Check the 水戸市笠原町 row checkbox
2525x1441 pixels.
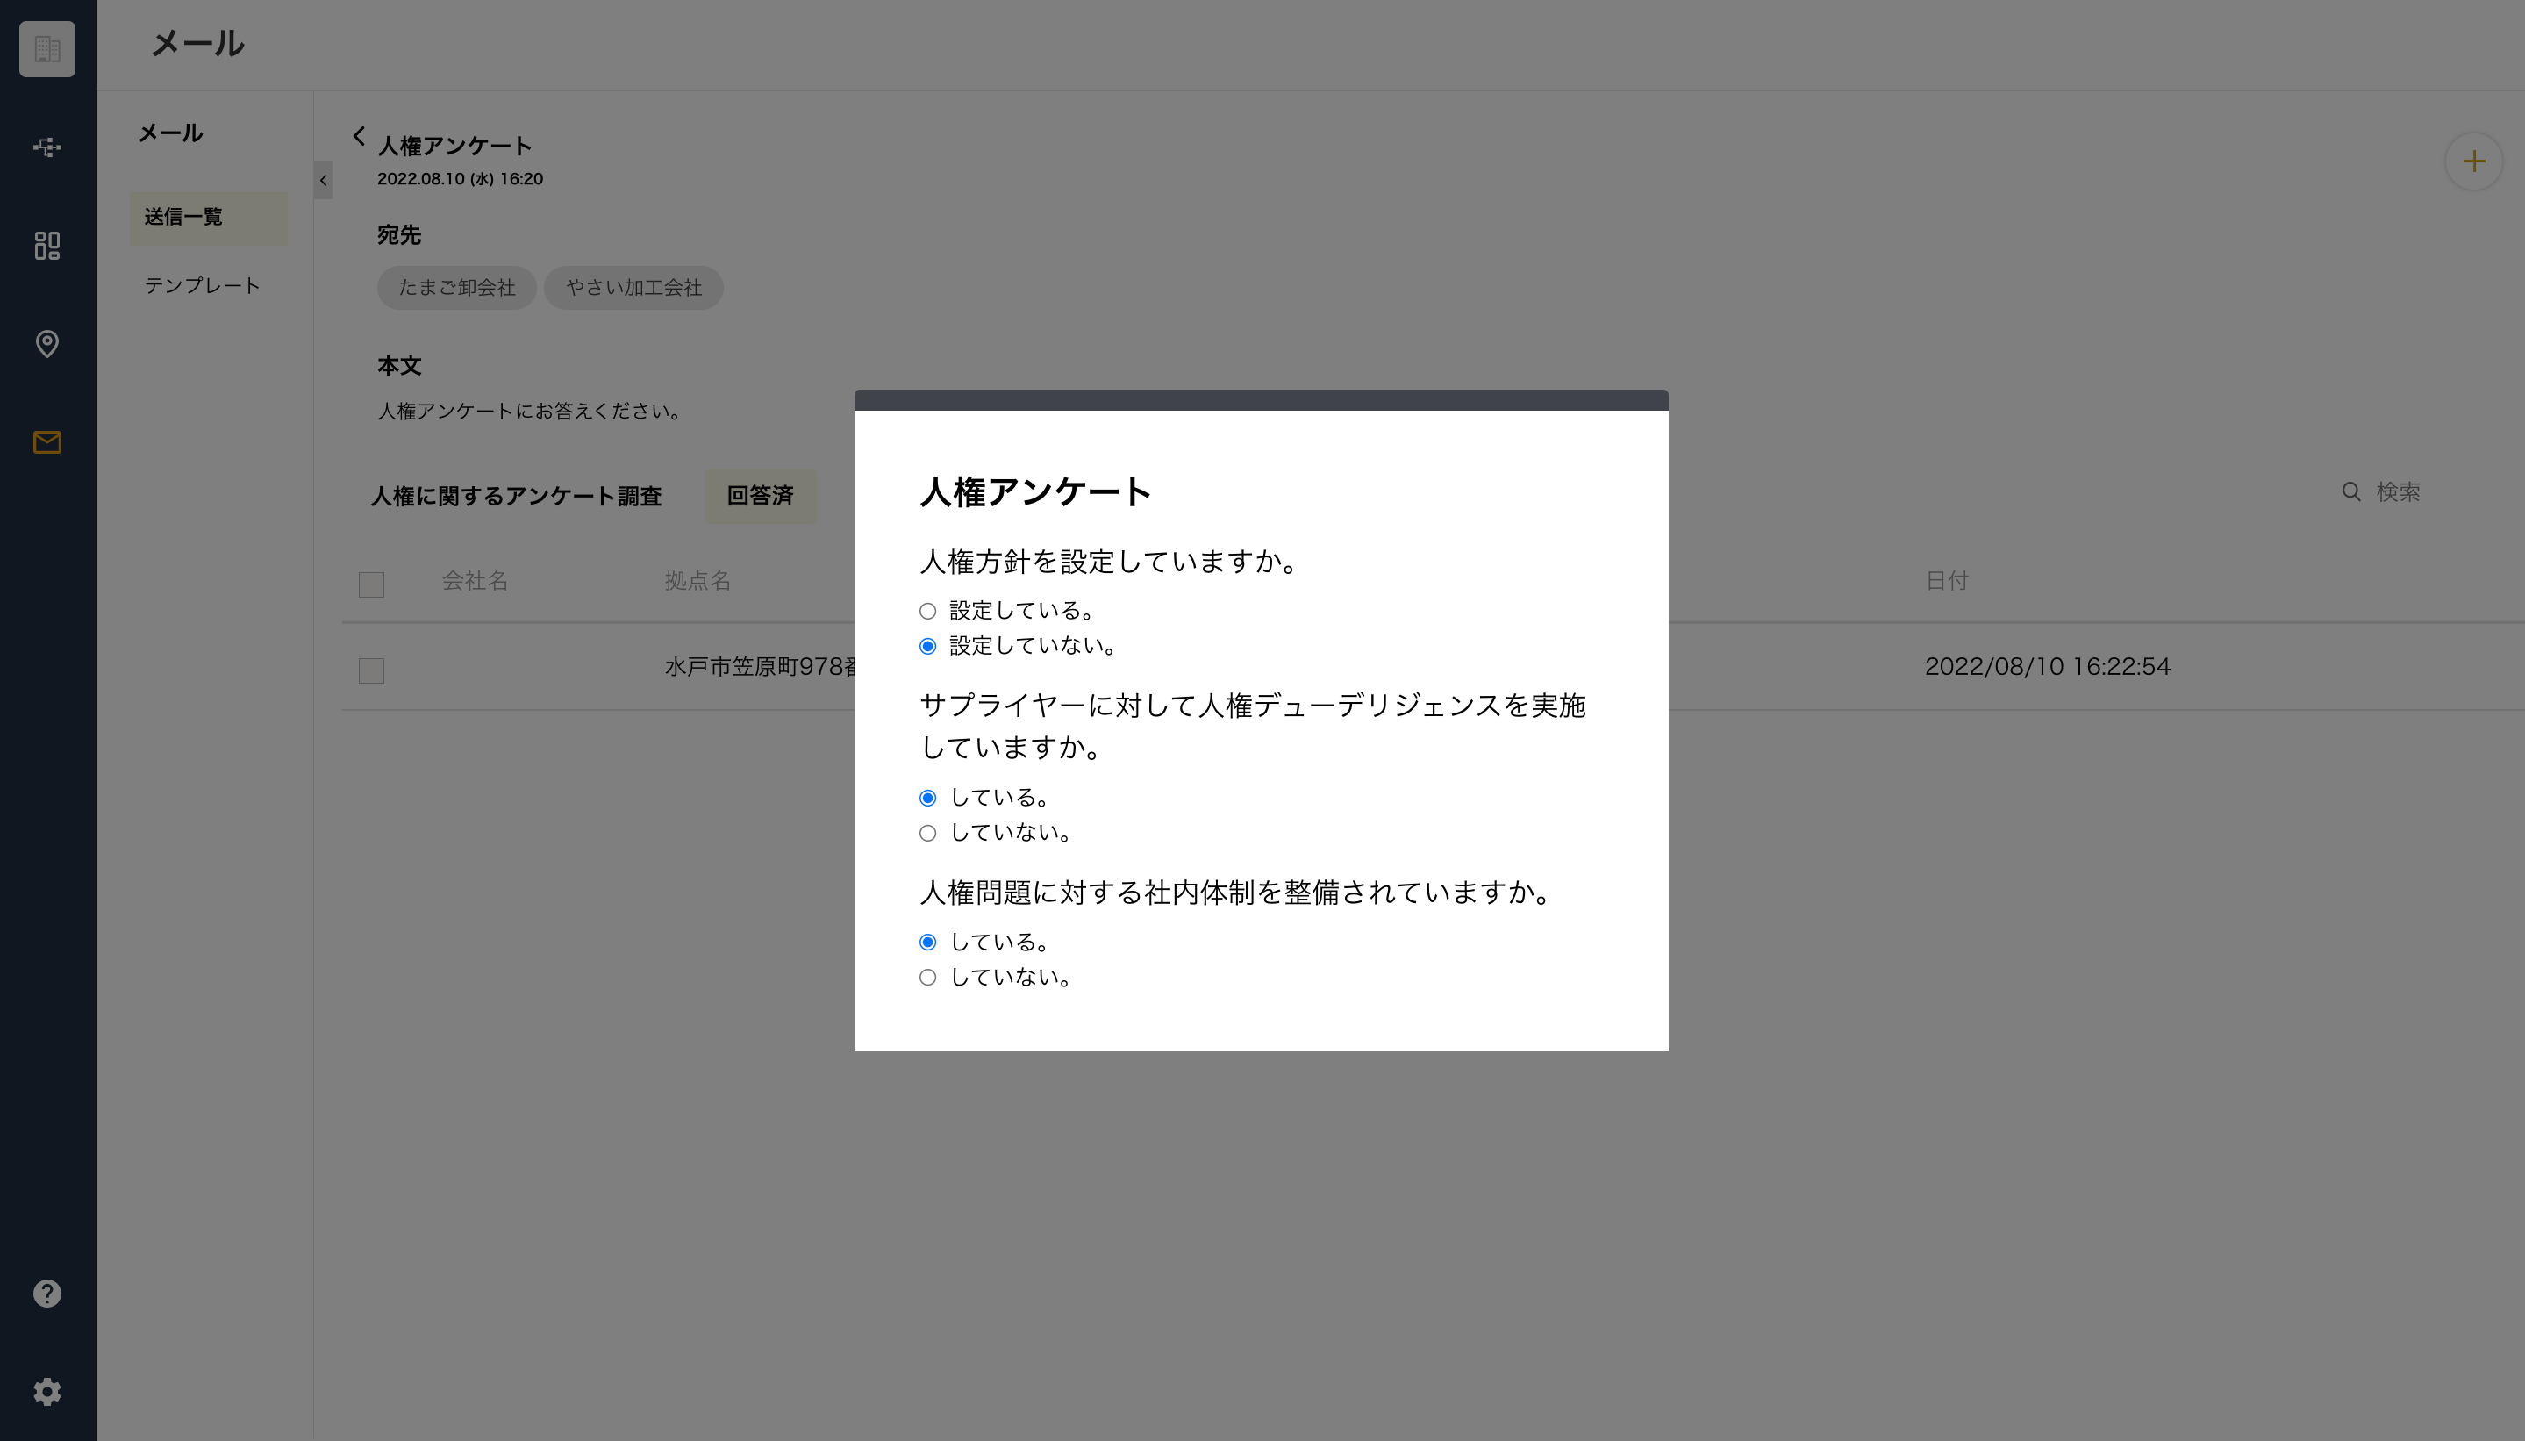coord(371,670)
